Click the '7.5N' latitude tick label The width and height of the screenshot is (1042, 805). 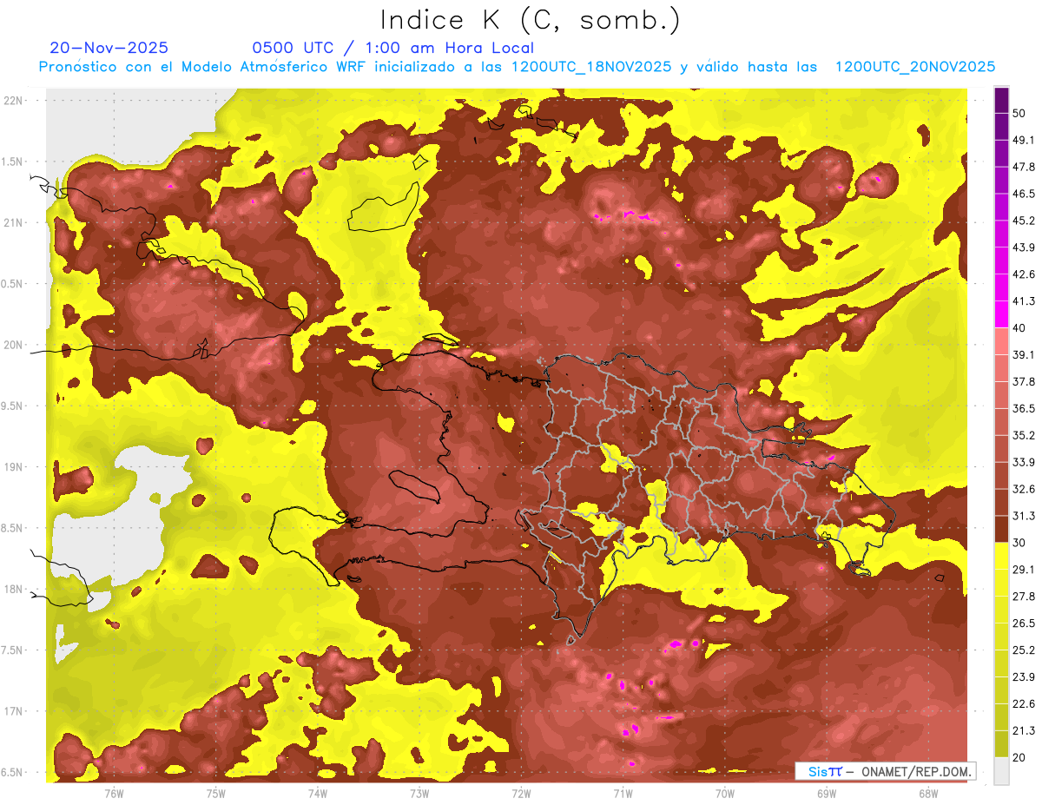click(11, 650)
